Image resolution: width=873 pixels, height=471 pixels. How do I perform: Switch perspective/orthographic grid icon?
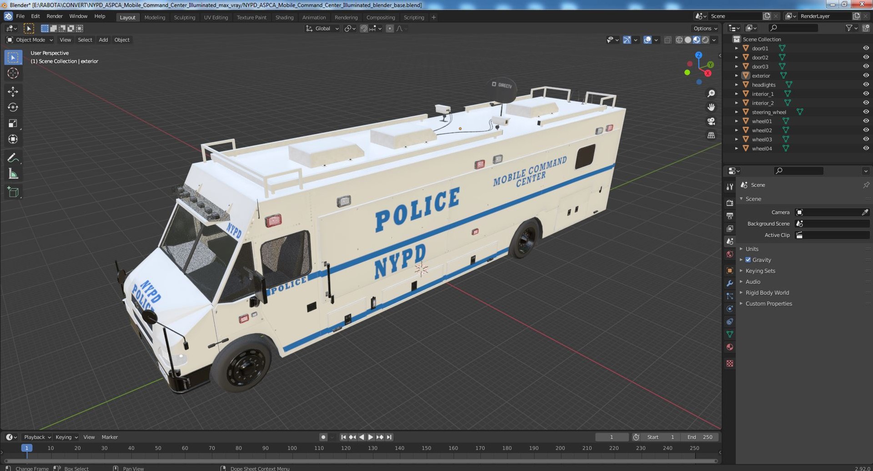tap(711, 135)
